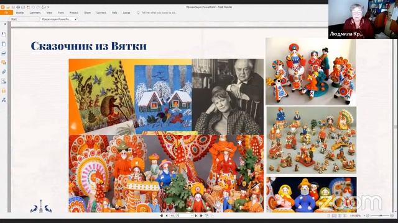398x223 pixels.
Task: Switch to the Help ribbon tab
Action: click(114, 12)
